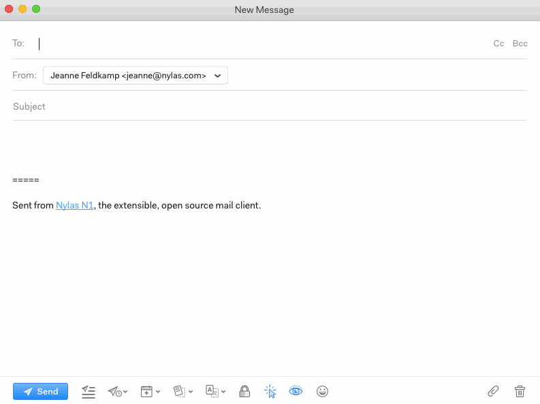Screen dimensions: 540x404
Task: Show the Cc field
Action: 498,44
